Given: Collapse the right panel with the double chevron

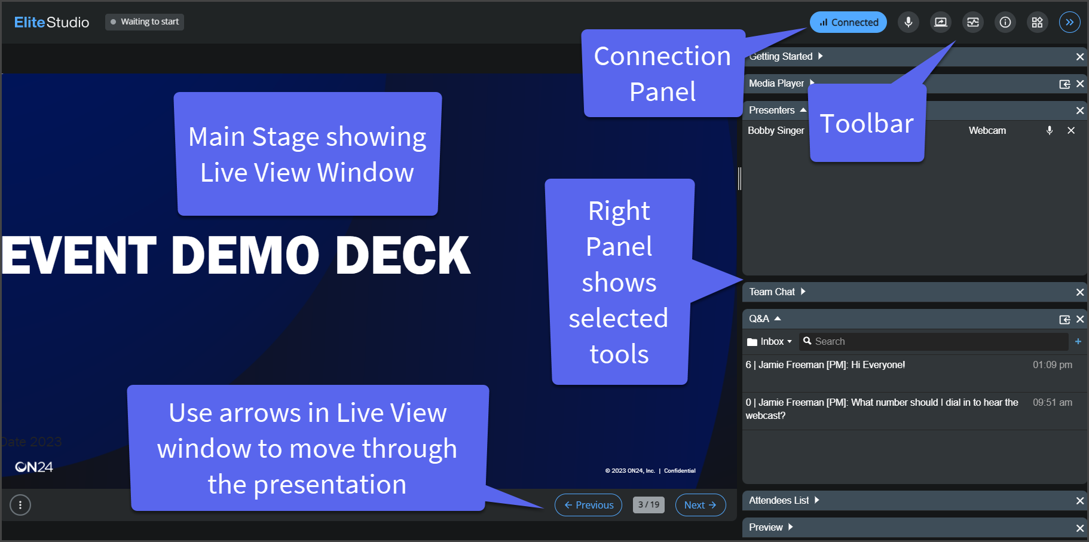Looking at the screenshot, I should [x=1070, y=22].
